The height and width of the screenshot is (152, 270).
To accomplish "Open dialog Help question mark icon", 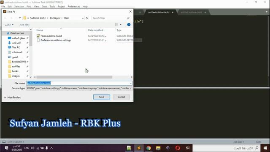I will point(129,24).
